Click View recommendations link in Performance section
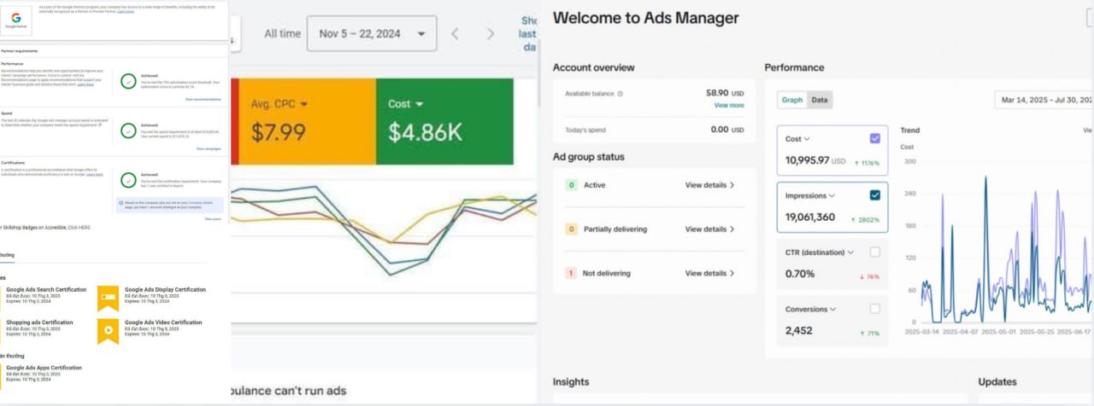1094x406 pixels. 203,100
